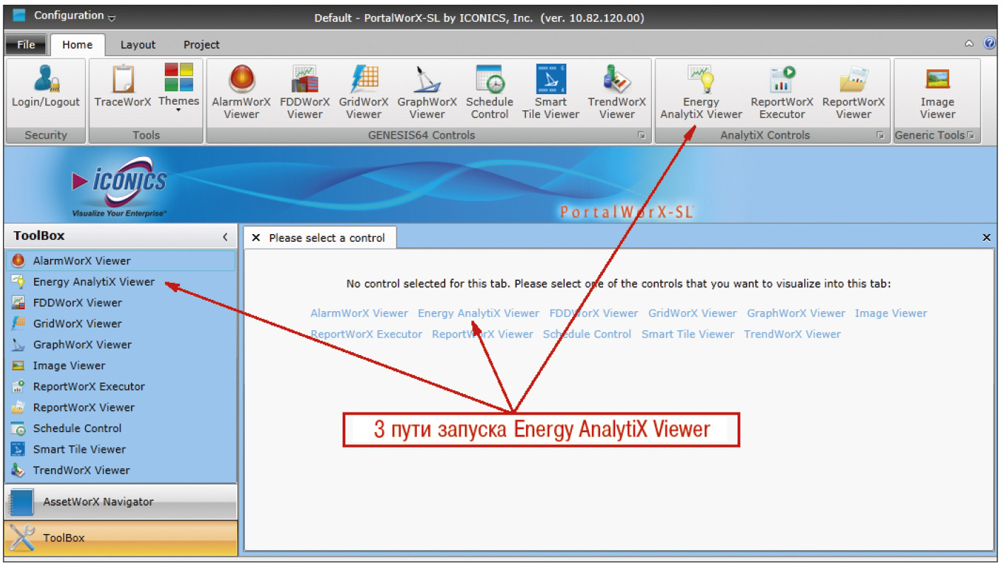Select GridWorX Viewer in ToolBox list
The image size is (1003, 563).
(120, 323)
